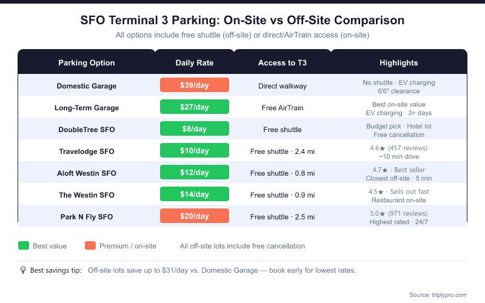
Task: Choose the $20/day Park N Fly rate
Action: (194, 216)
